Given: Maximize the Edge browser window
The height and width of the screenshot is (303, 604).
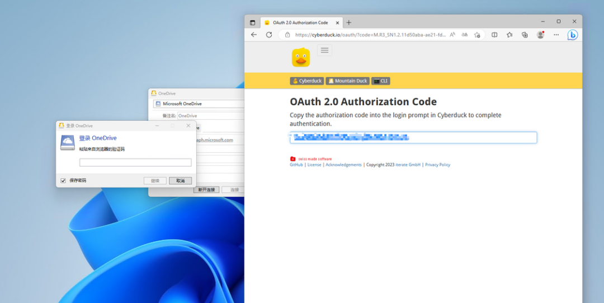Looking at the screenshot, I should pyautogui.click(x=559, y=22).
